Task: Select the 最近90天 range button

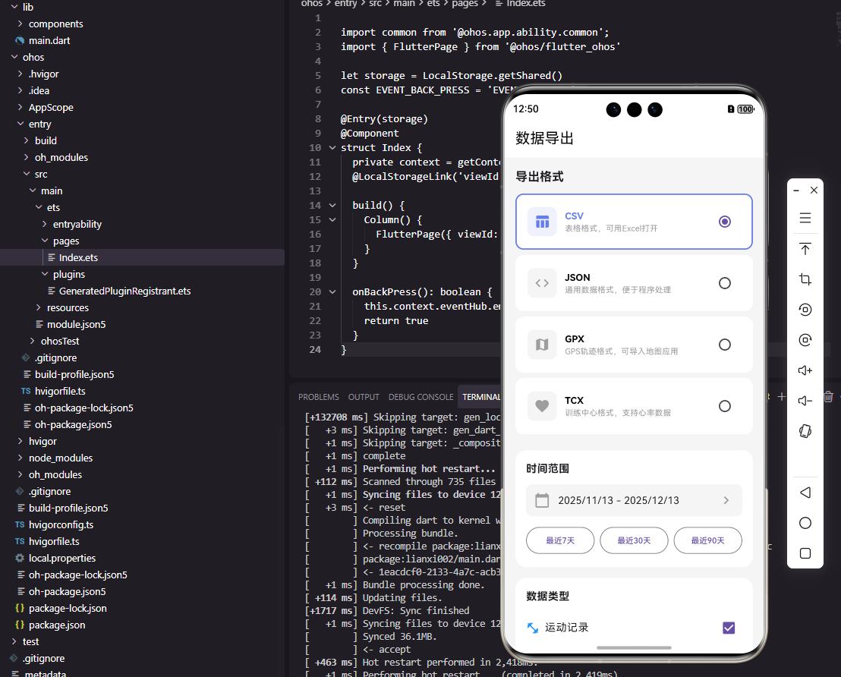Action: pos(708,540)
